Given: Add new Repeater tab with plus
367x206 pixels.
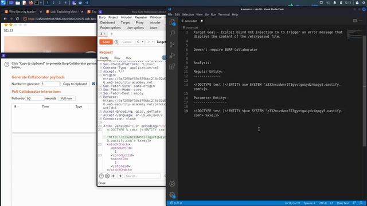Looking at the screenshot, I should pyautogui.click(x=112, y=34).
